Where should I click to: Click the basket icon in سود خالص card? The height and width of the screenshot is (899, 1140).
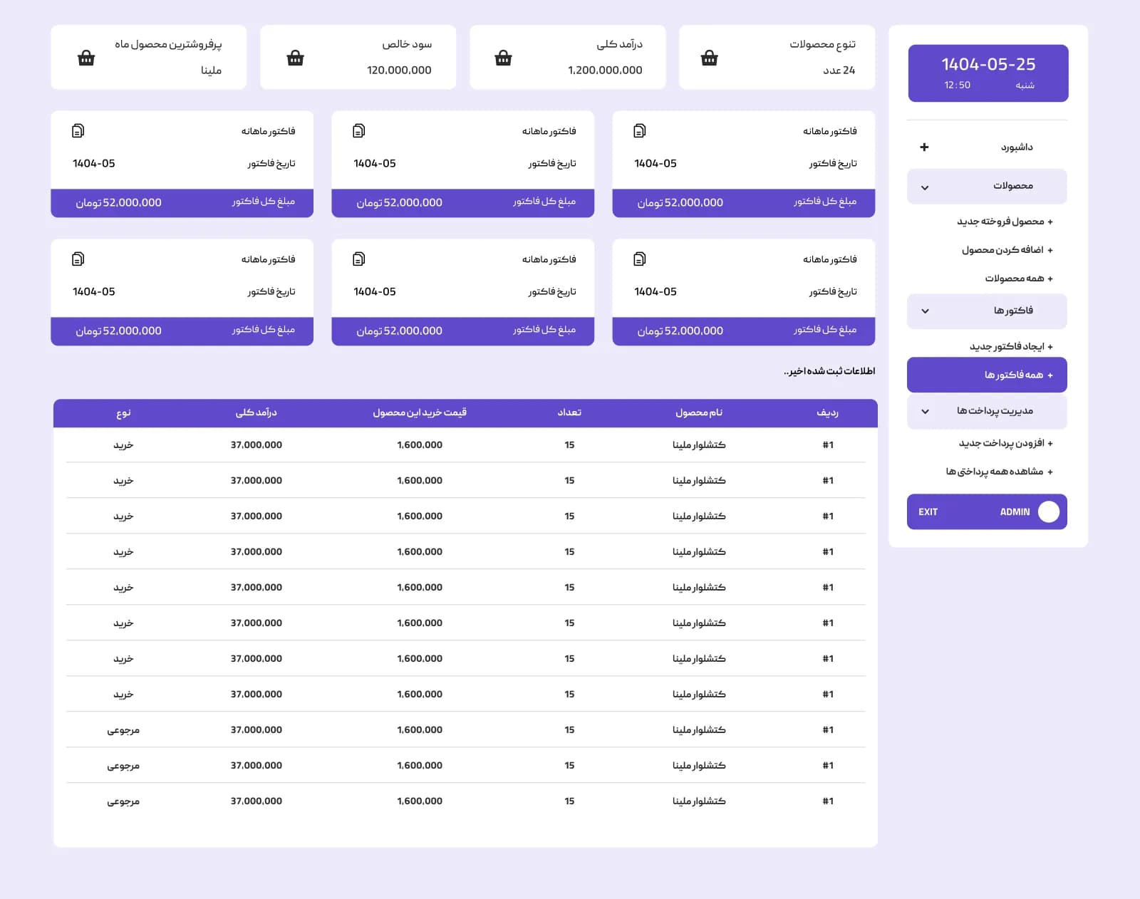click(x=295, y=58)
